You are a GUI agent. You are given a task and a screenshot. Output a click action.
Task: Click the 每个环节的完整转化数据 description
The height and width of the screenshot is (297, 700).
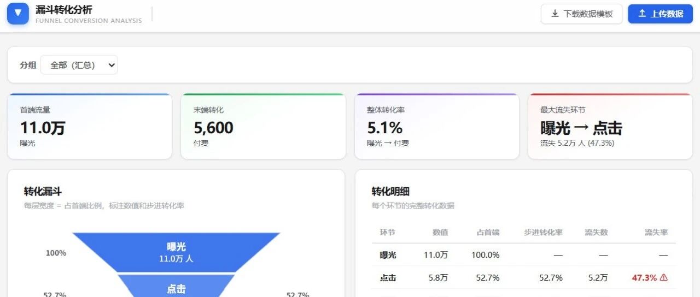[x=413, y=206]
